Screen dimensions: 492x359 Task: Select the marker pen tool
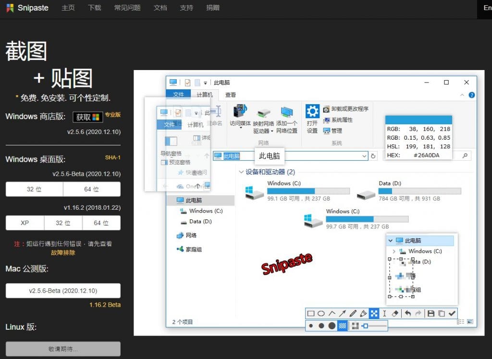pos(363,313)
